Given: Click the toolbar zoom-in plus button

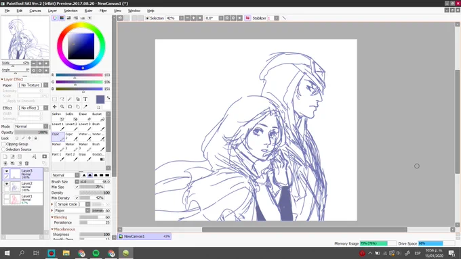Looking at the screenshot, I should (194, 18).
